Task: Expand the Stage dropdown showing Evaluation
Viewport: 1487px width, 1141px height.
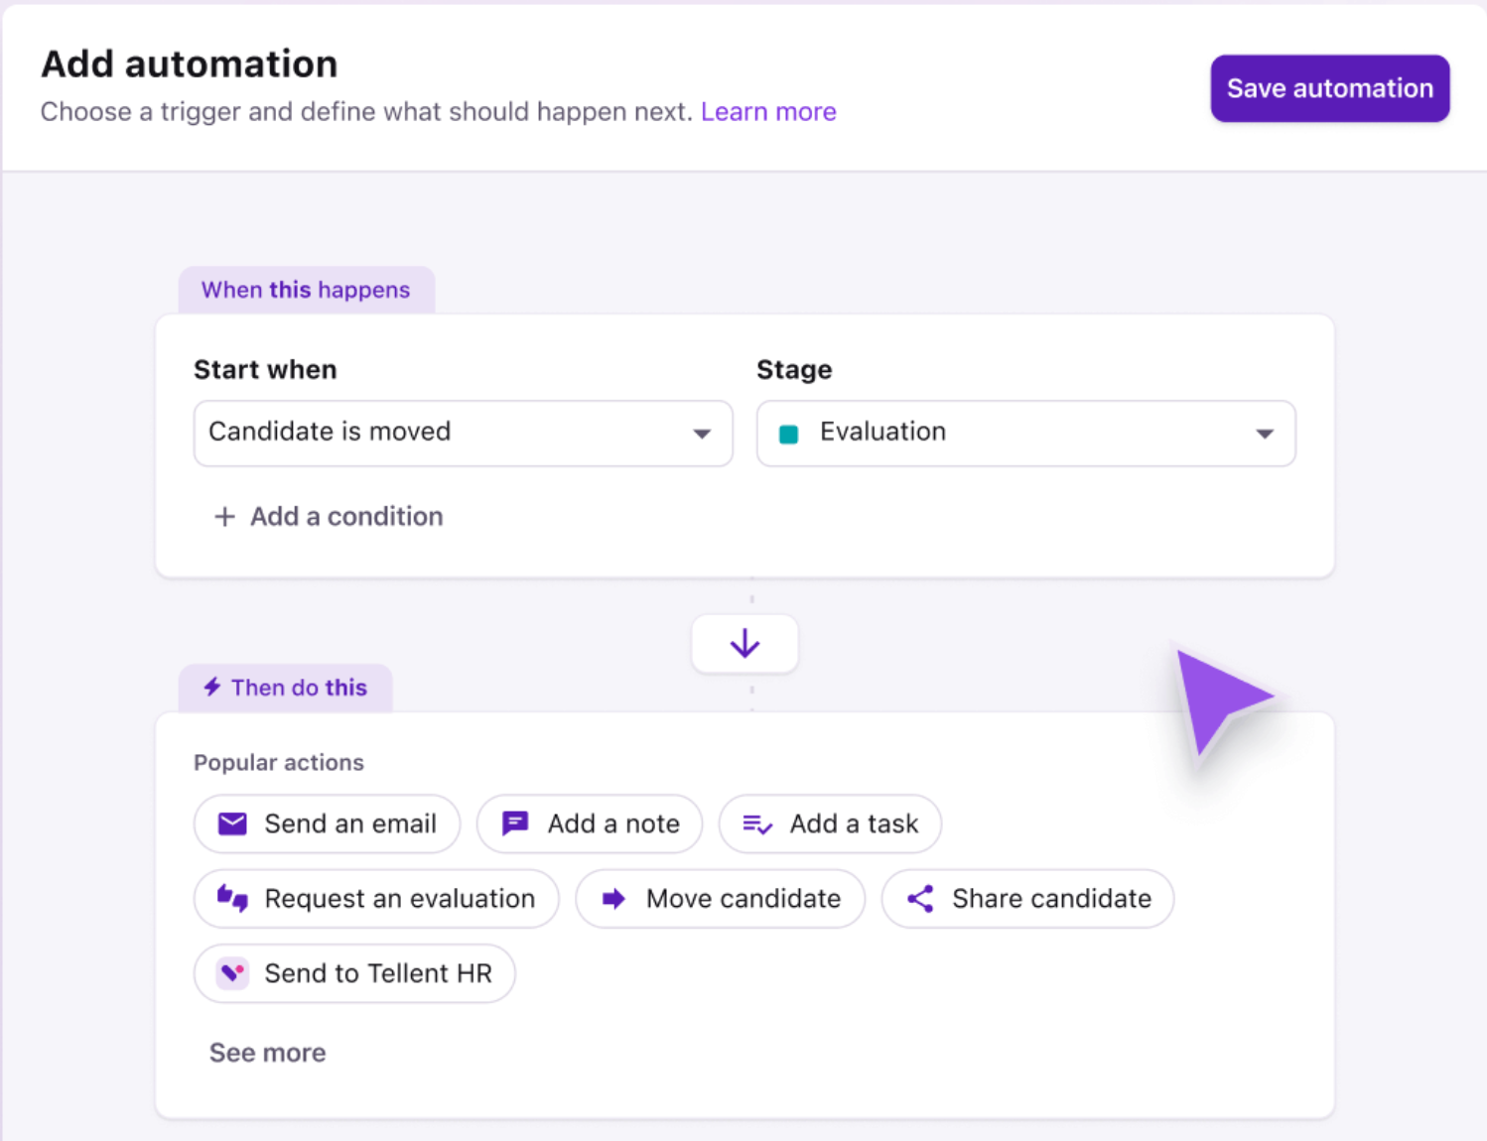Action: (1025, 433)
